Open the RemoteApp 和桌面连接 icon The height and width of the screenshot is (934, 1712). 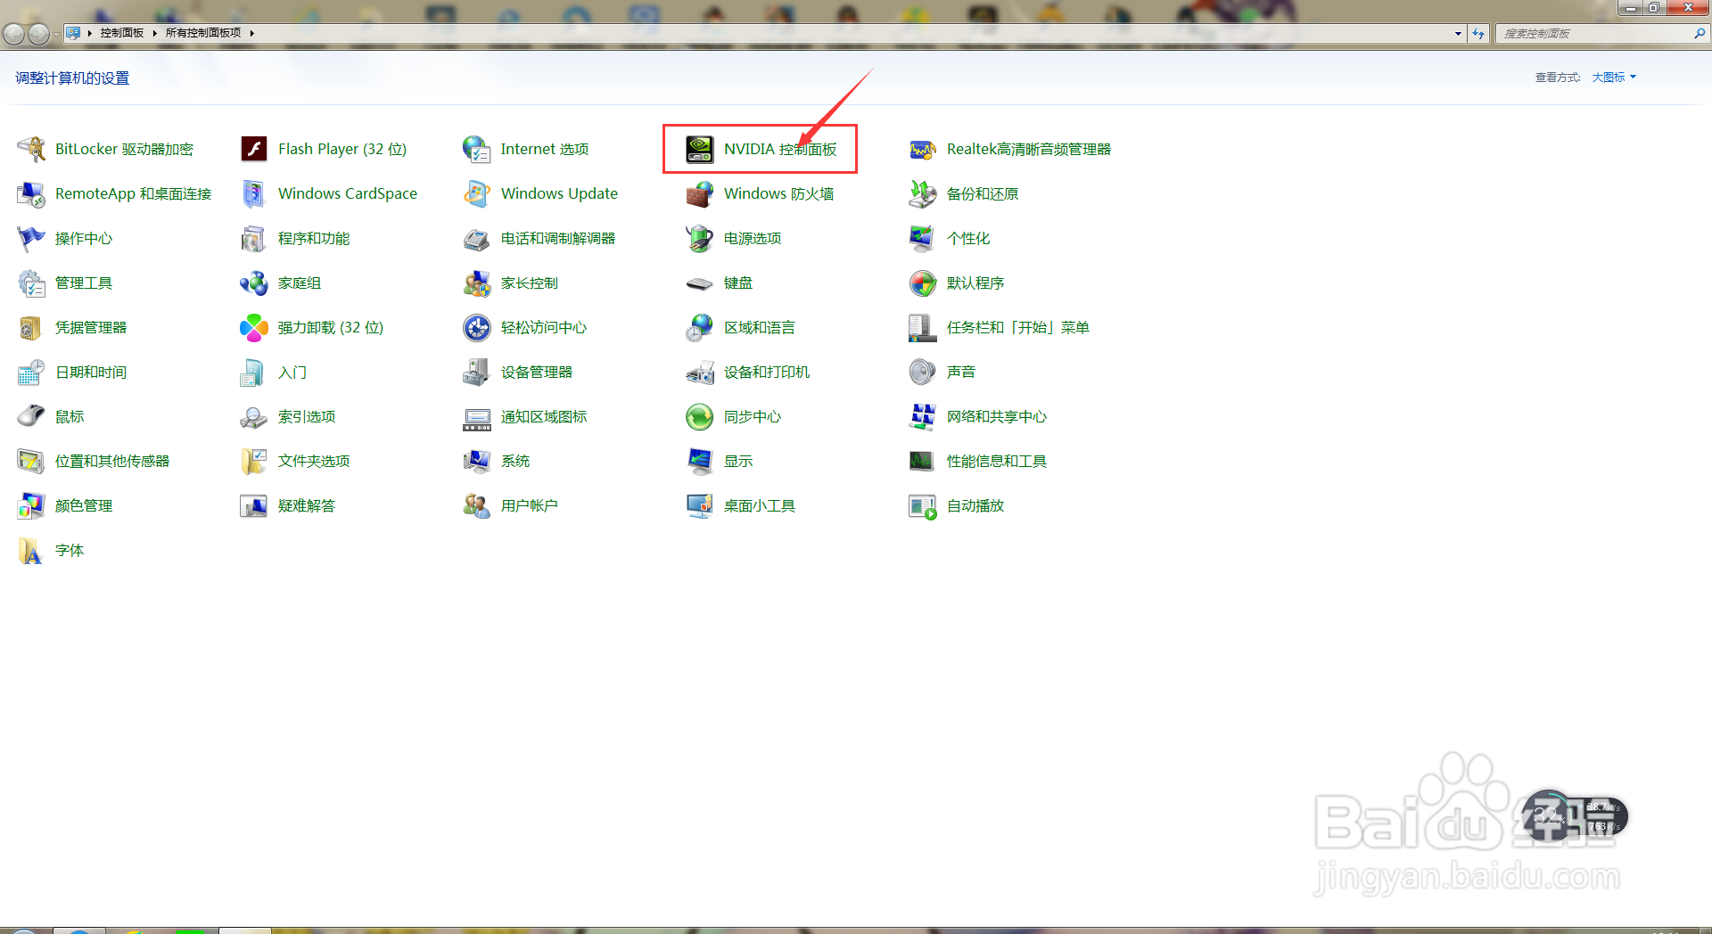pyautogui.click(x=31, y=193)
